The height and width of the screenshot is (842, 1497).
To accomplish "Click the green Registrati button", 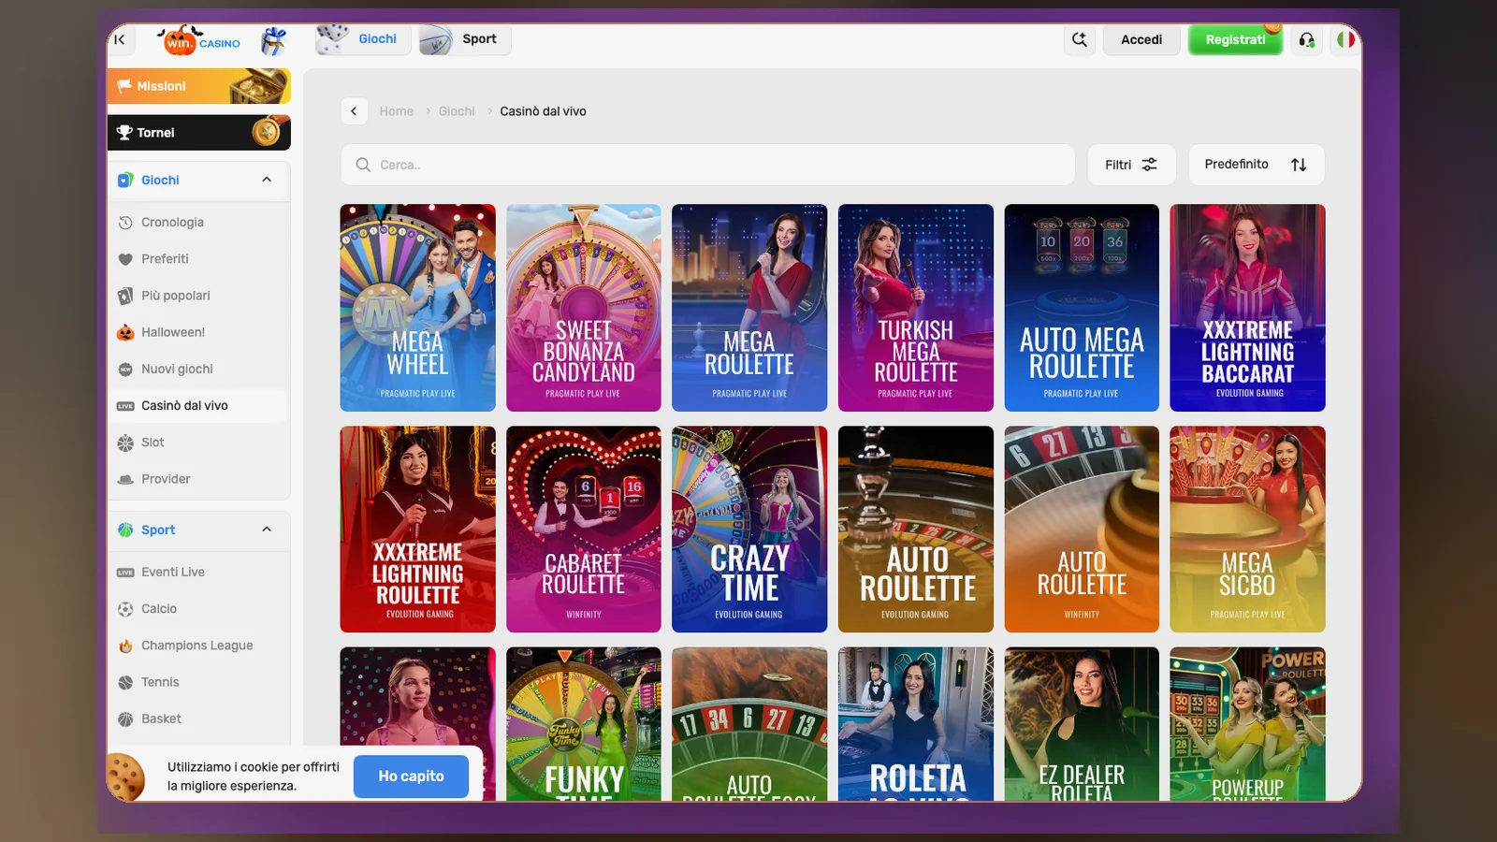I will pos(1235,39).
